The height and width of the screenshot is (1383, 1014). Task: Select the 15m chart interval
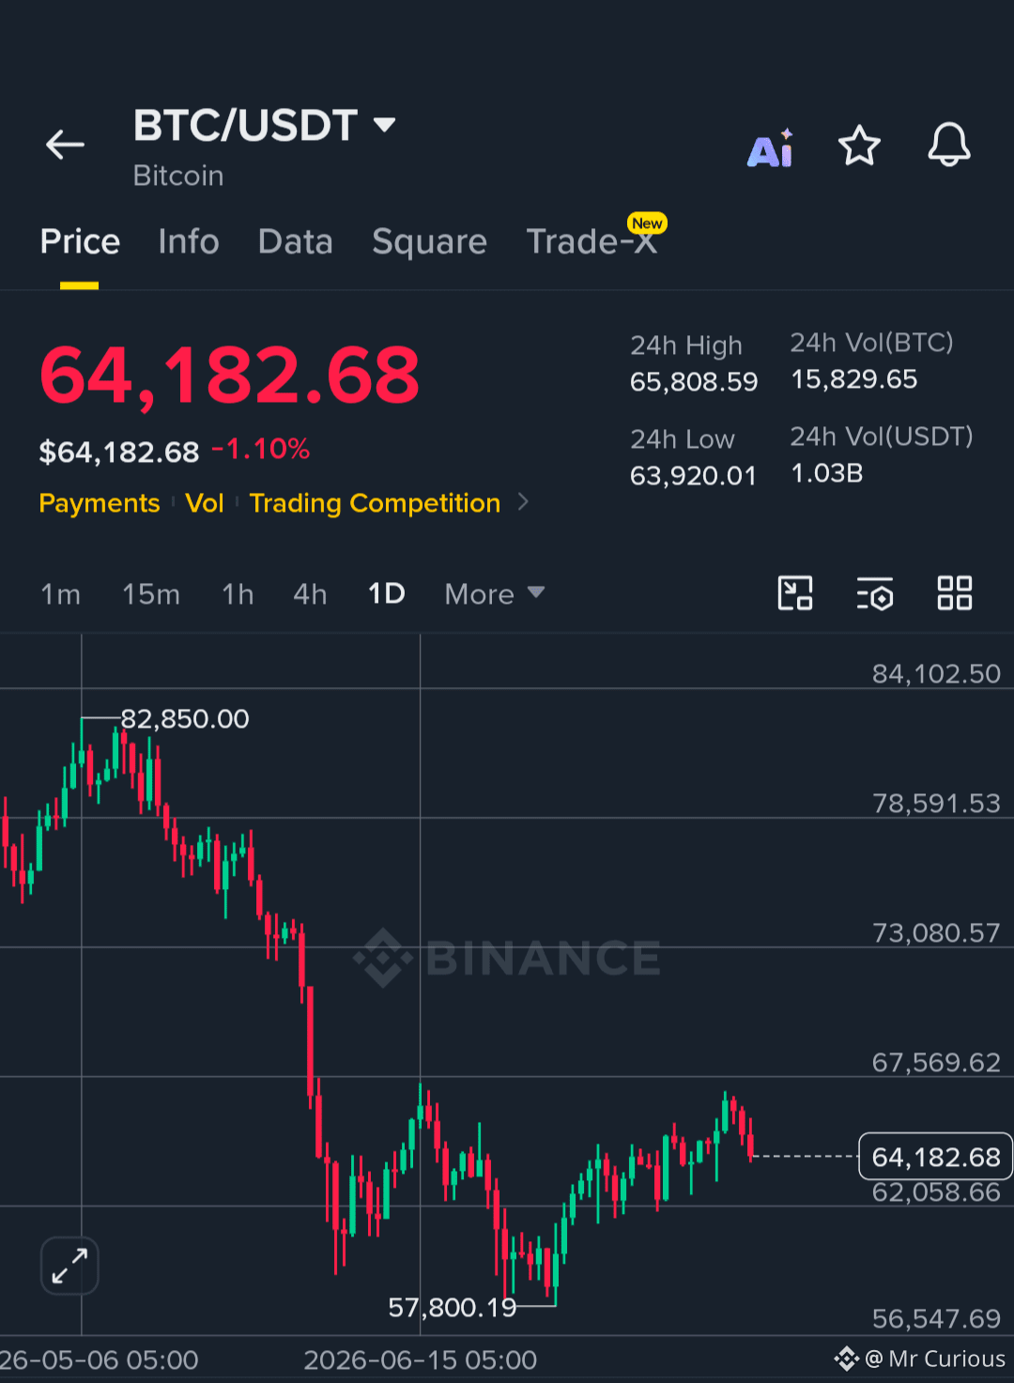[x=151, y=594]
